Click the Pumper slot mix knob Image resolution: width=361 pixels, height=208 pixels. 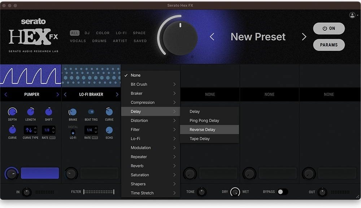point(12,173)
